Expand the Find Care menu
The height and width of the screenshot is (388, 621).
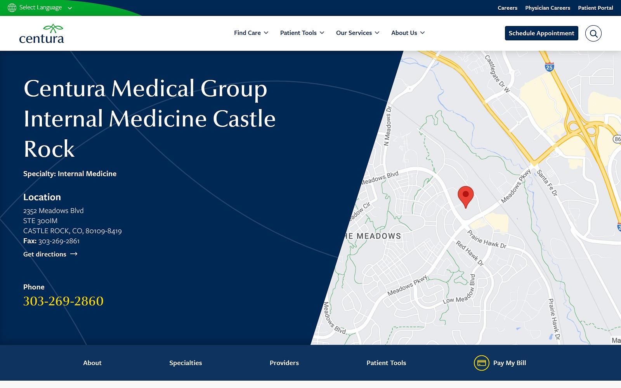click(x=251, y=33)
